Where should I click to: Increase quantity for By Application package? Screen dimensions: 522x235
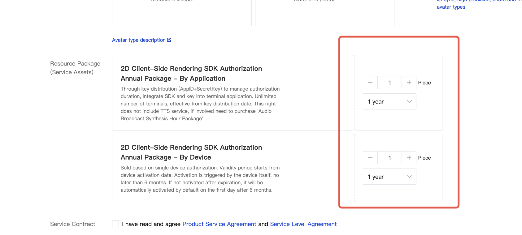click(x=409, y=83)
